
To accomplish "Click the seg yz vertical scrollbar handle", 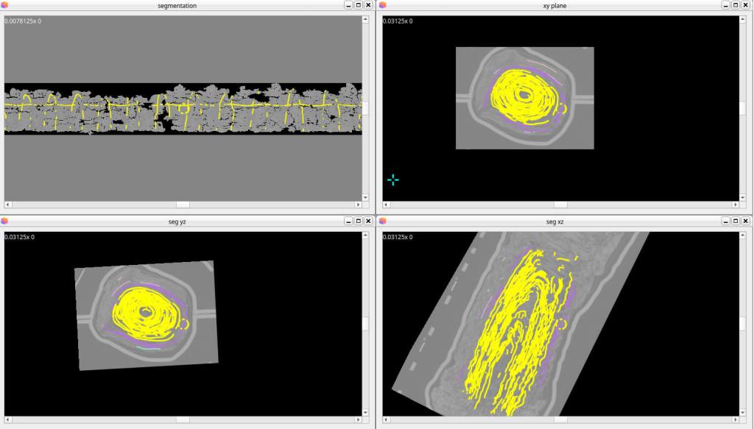I will coord(365,324).
